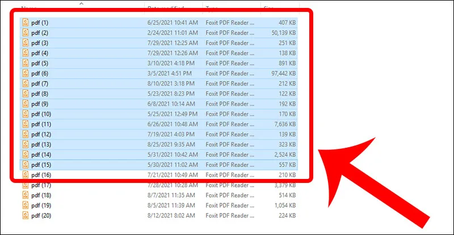This screenshot has width=454, height=235.
Task: Click the file icon of pdf (20)
Action: 26,215
